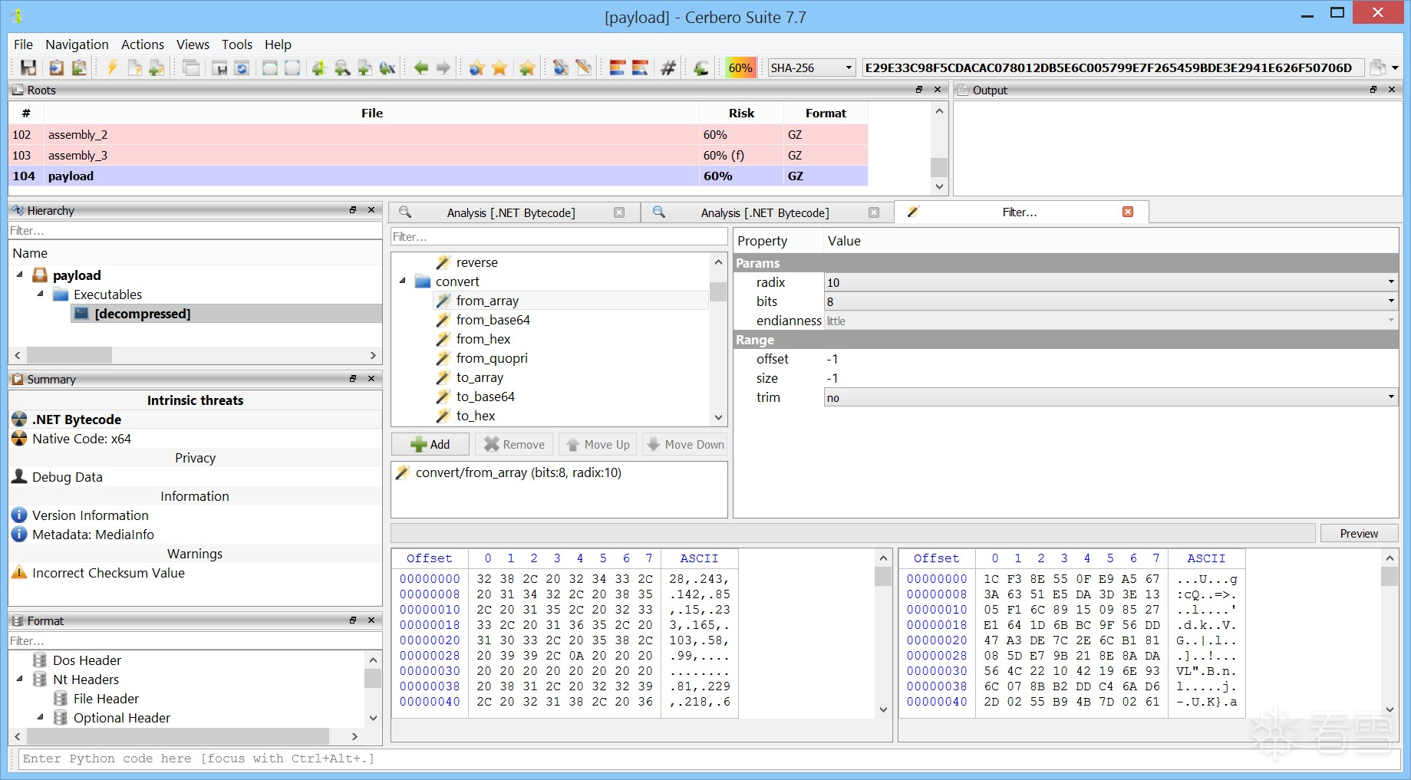Open the radix parameter dropdown
Image resolution: width=1411 pixels, height=780 pixels.
click(x=1390, y=282)
